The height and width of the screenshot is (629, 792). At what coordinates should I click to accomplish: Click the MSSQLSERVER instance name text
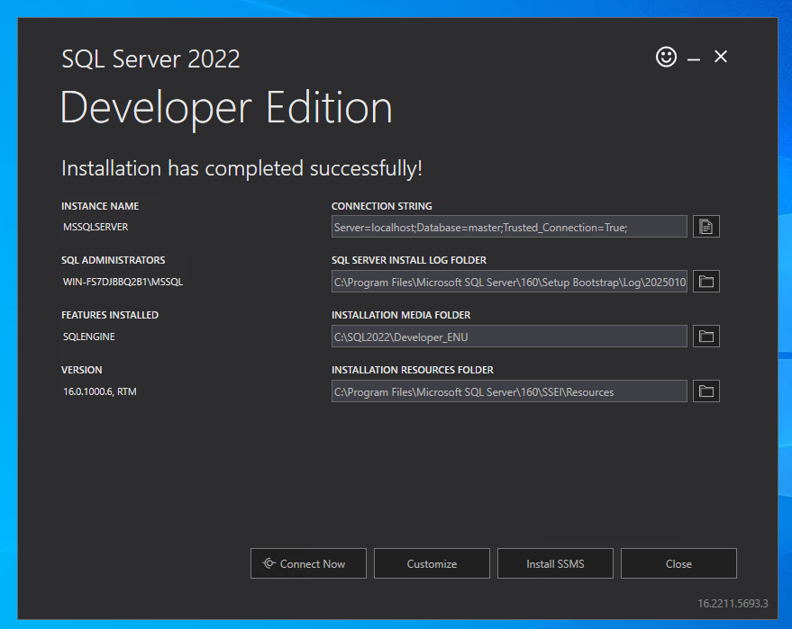(x=96, y=227)
